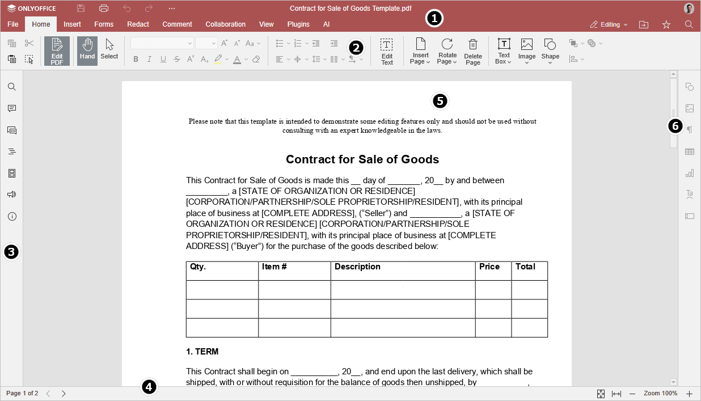
Task: Open the Comments panel in the left sidebar
Action: [12, 108]
